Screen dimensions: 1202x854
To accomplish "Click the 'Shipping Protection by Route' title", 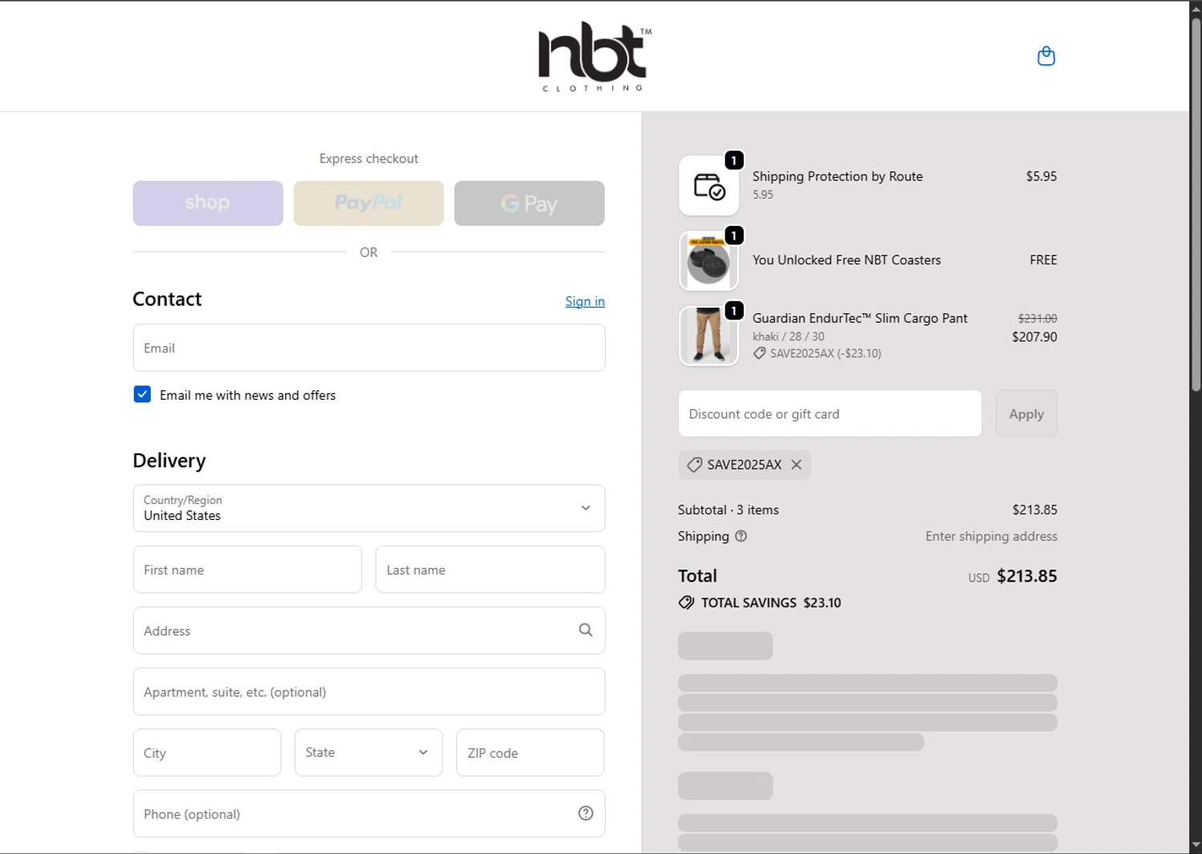I will 837,176.
